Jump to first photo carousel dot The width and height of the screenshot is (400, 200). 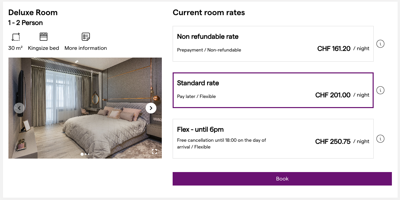click(82, 154)
